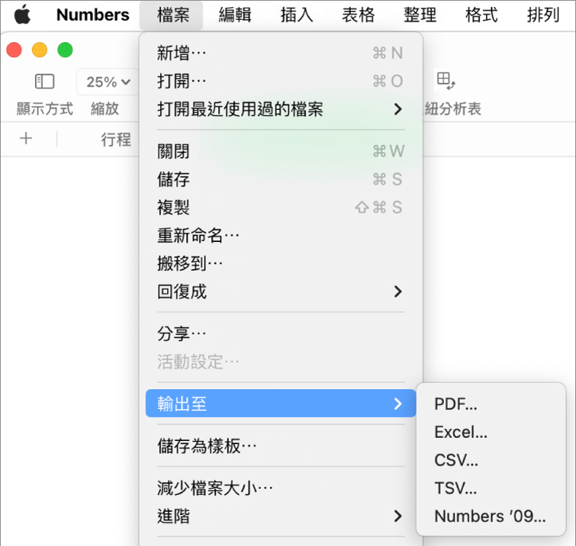The height and width of the screenshot is (546, 576).
Task: Choose 重新命名… menu item
Action: click(281, 235)
